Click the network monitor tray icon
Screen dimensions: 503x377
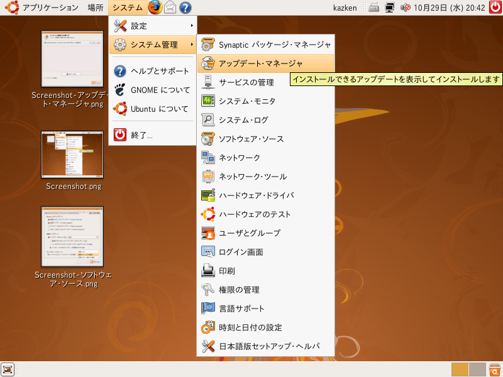pyautogui.click(x=389, y=8)
